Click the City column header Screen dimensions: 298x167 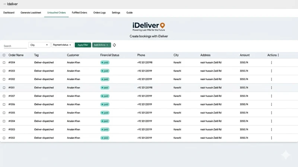coord(176,55)
